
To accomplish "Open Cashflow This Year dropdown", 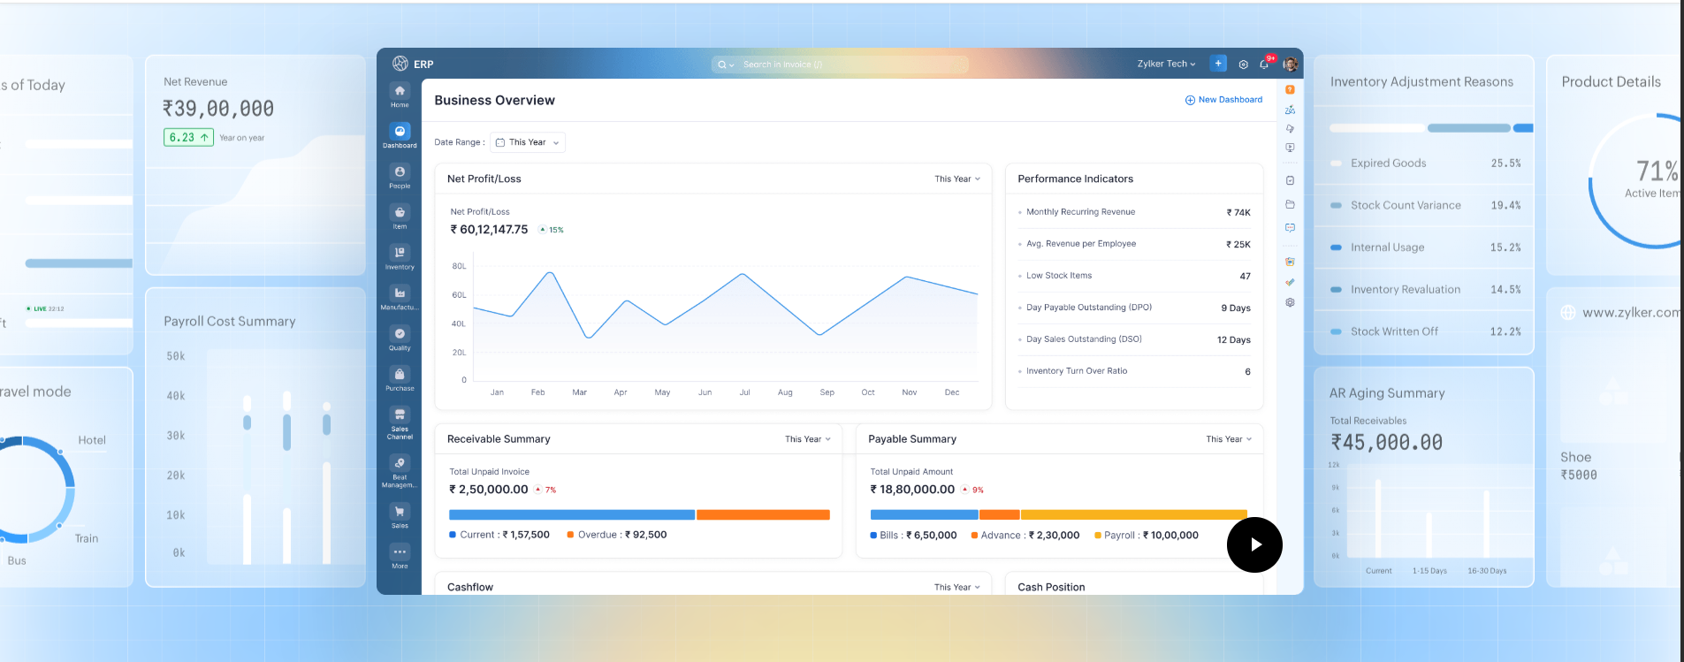I will click(x=957, y=587).
